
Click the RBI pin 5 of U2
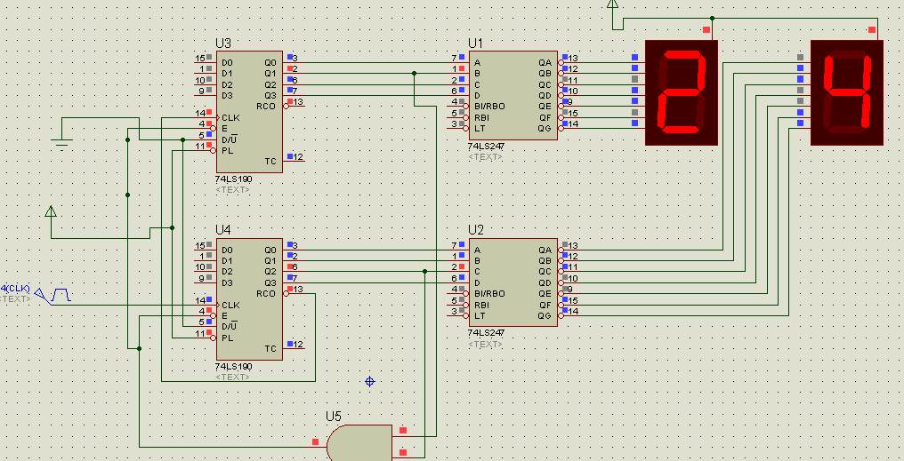(x=457, y=304)
